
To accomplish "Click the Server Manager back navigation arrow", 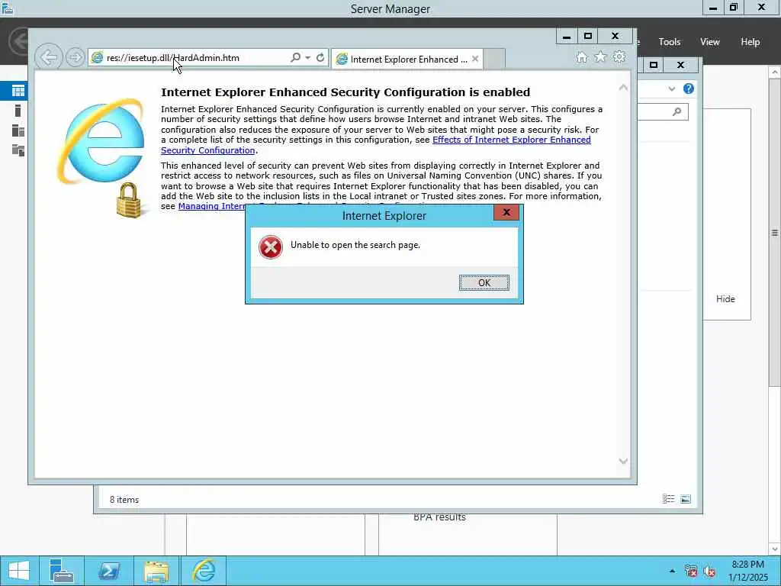I will 19,41.
